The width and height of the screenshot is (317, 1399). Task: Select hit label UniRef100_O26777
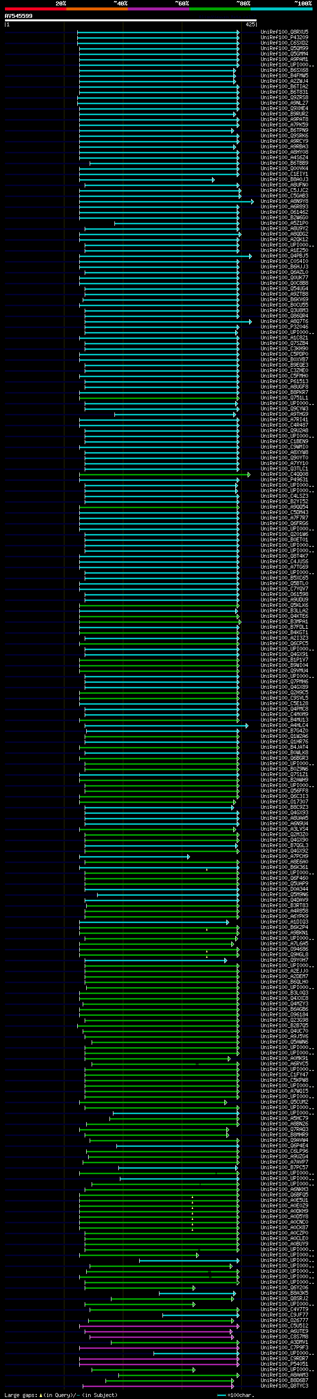pos(284,1320)
